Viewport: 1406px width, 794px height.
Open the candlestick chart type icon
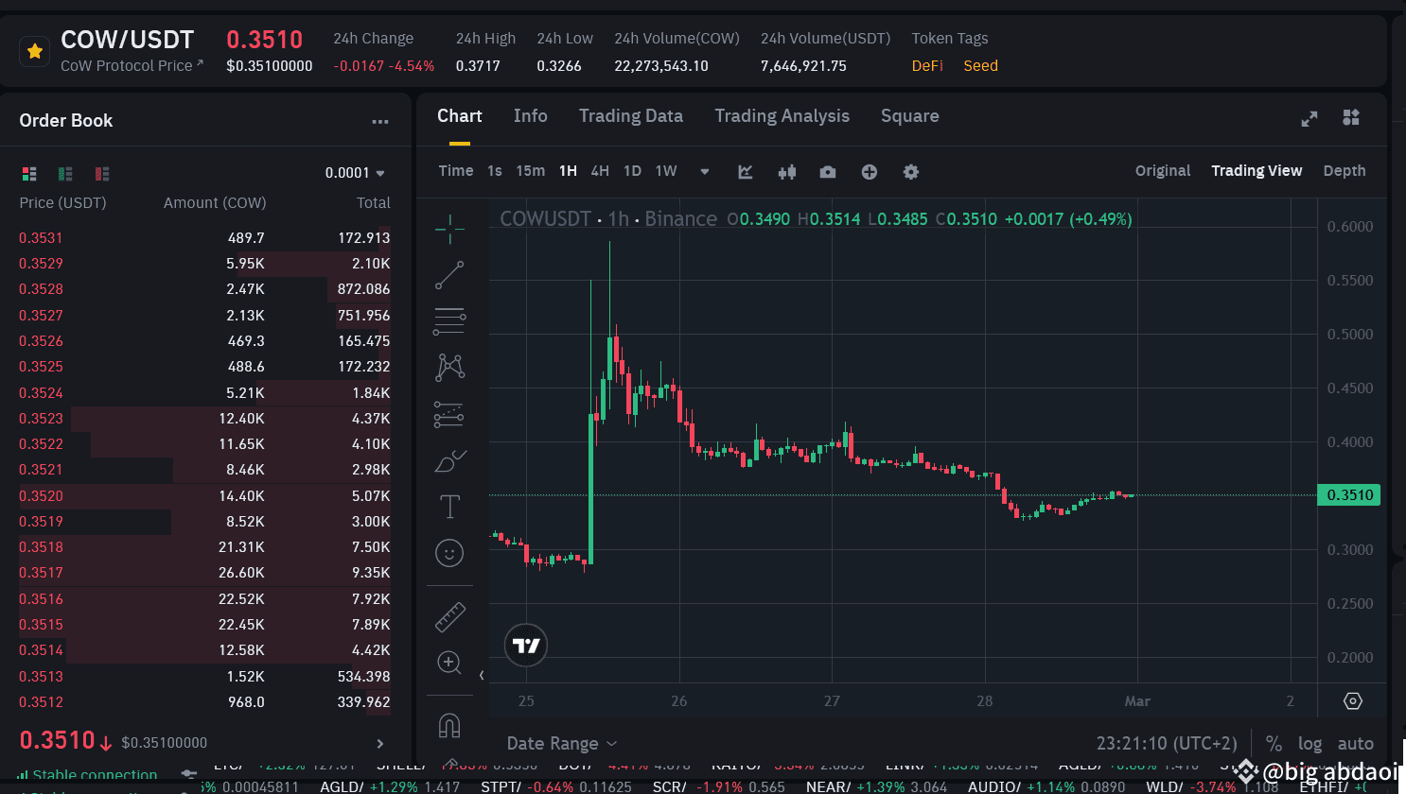[x=786, y=171]
